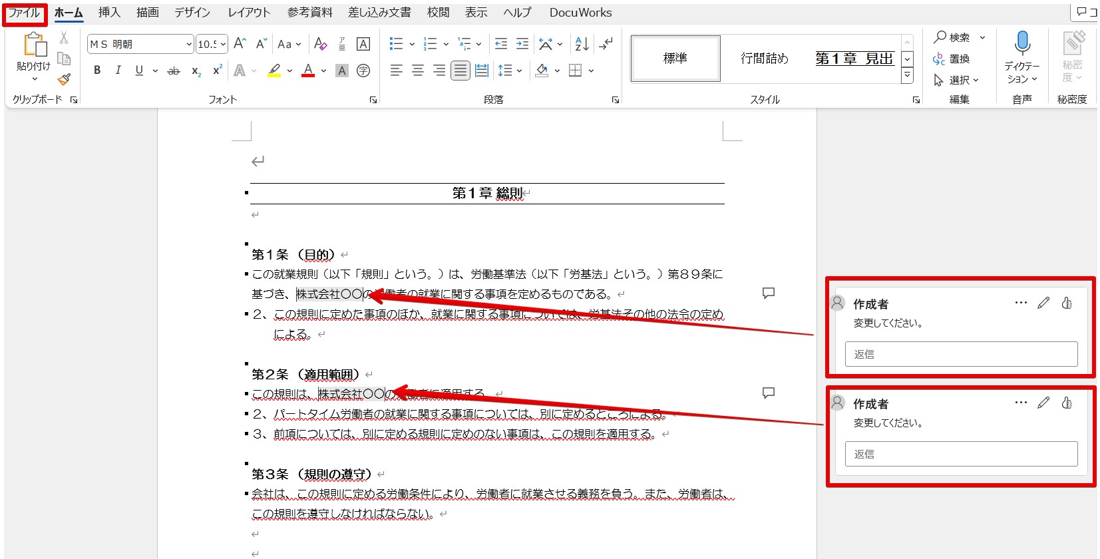
Task: Toggle Bold formatting
Action: (x=97, y=70)
